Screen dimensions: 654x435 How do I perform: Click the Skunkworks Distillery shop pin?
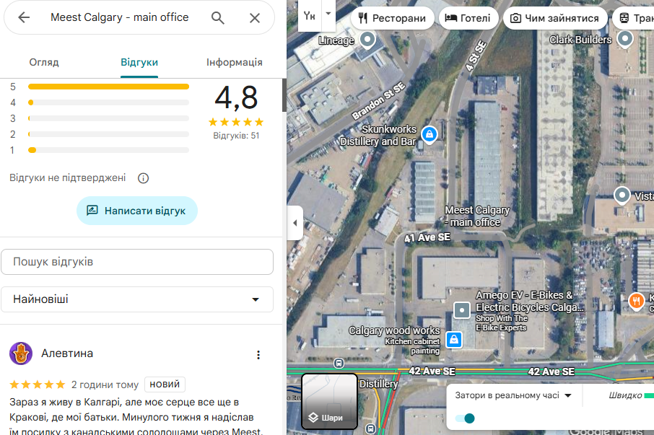pos(430,135)
